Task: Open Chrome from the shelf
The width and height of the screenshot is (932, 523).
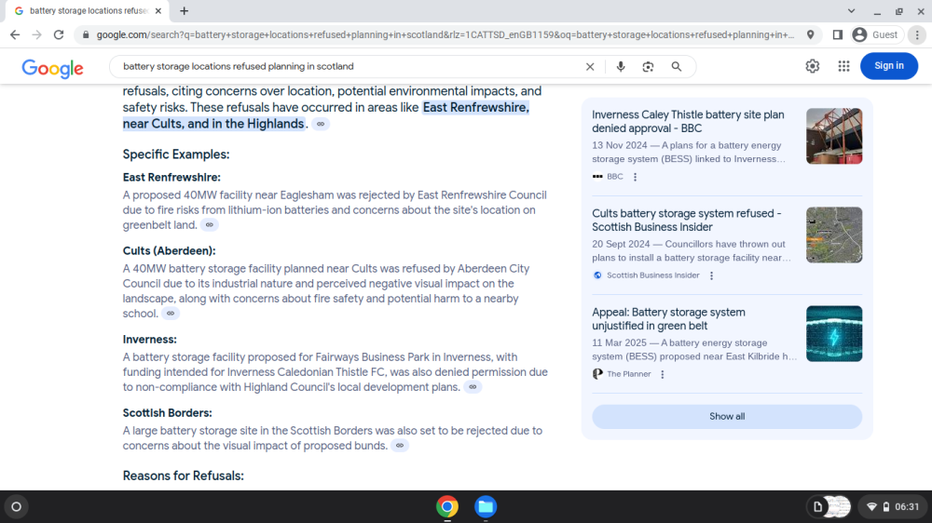Action: point(447,507)
